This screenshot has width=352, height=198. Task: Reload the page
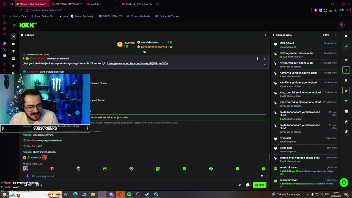tap(21, 10)
